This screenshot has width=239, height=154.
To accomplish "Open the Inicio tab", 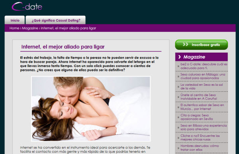I will (15, 20).
